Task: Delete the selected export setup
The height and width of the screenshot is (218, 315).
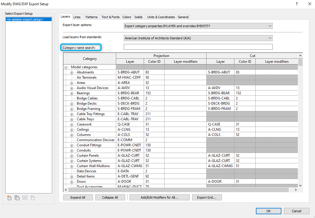Action: pyautogui.click(x=32, y=197)
